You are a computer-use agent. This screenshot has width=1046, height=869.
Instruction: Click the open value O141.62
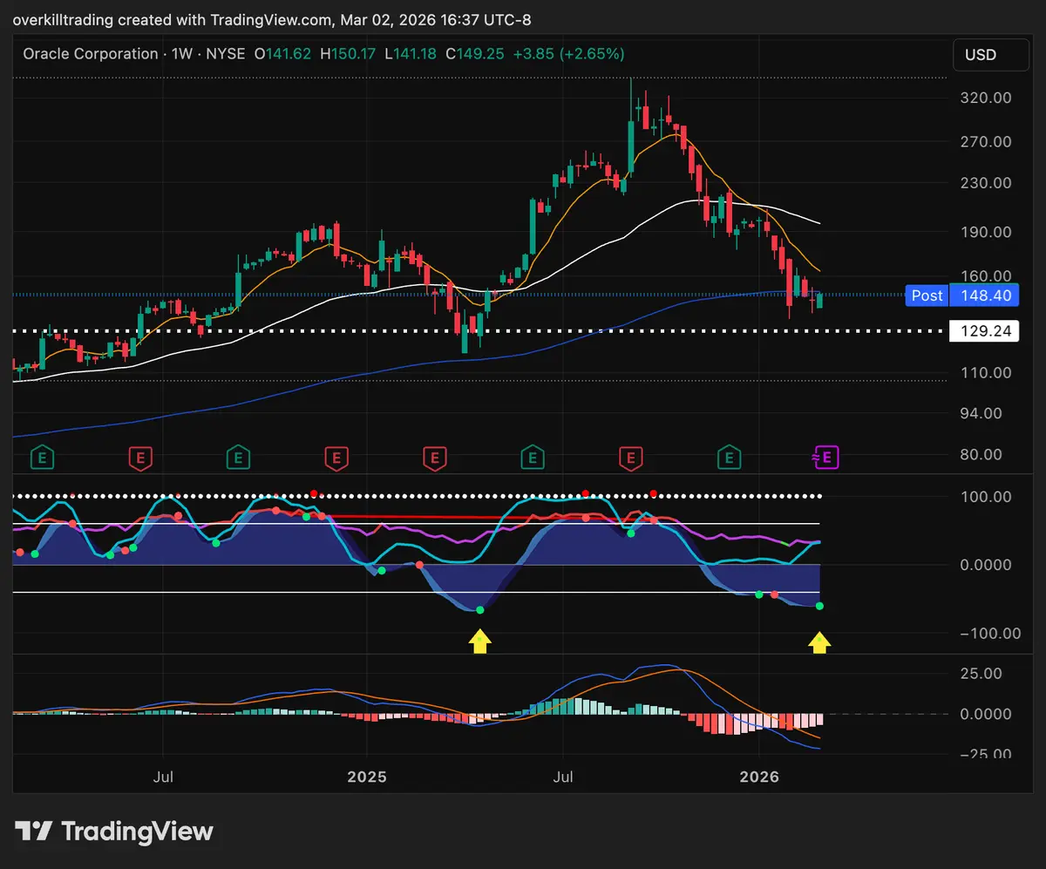point(282,54)
